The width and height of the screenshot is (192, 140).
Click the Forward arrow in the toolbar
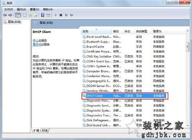click(10, 15)
